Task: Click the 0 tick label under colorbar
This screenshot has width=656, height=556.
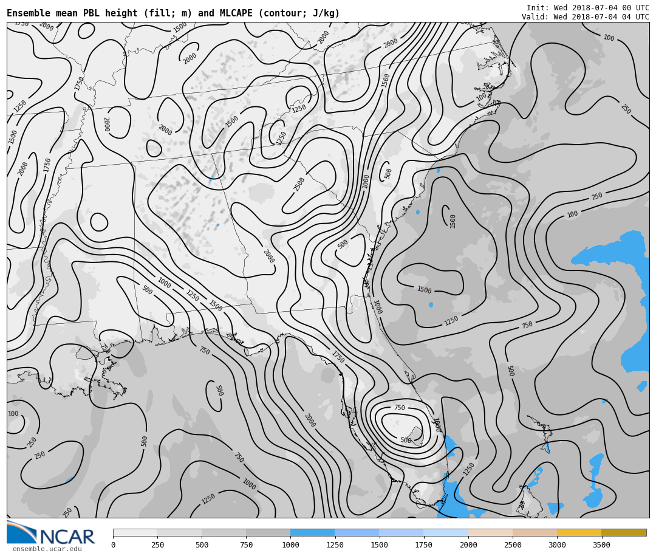Action: (114, 545)
